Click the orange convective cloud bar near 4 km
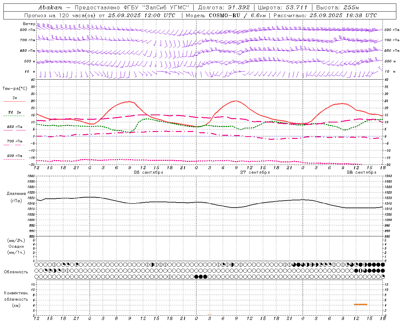The height and width of the screenshot is (321, 401). [360, 304]
